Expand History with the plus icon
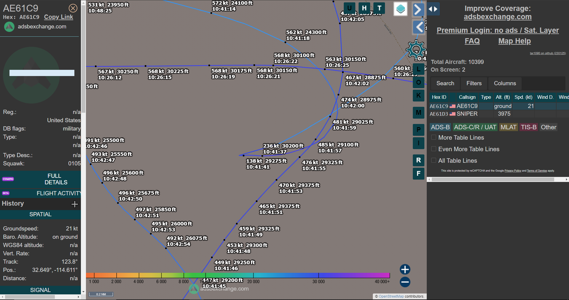This screenshot has width=569, height=300. [x=75, y=204]
